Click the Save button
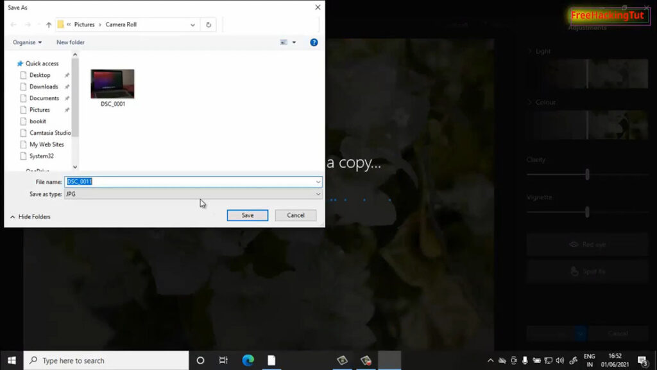The height and width of the screenshot is (370, 657). [x=248, y=215]
